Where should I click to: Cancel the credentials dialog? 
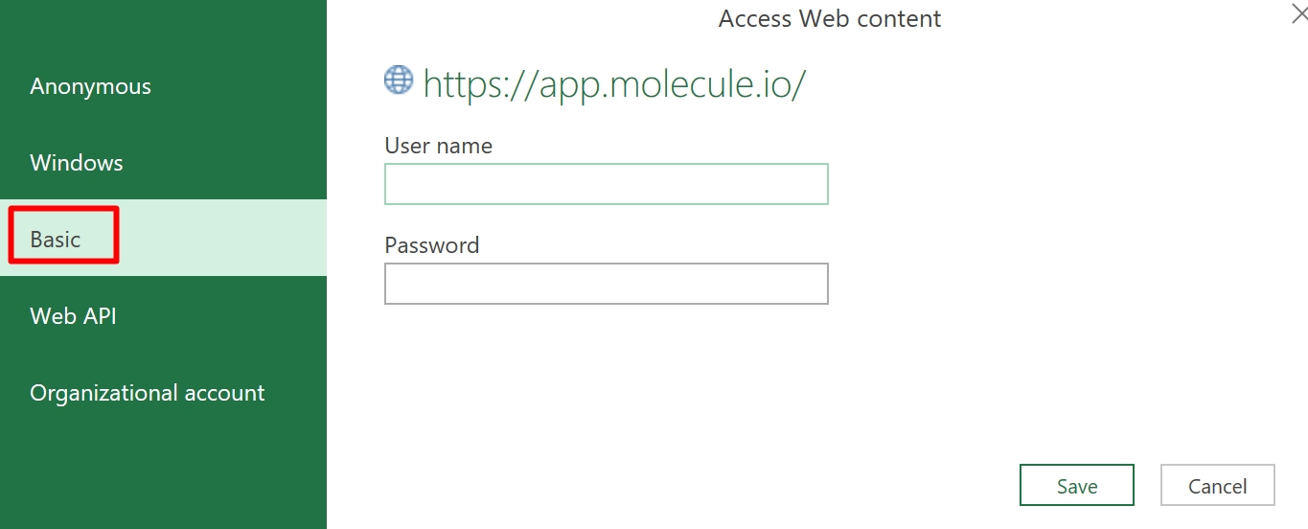tap(1217, 486)
